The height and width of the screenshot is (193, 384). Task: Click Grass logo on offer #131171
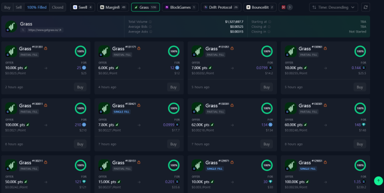pyautogui.click(x=104, y=52)
